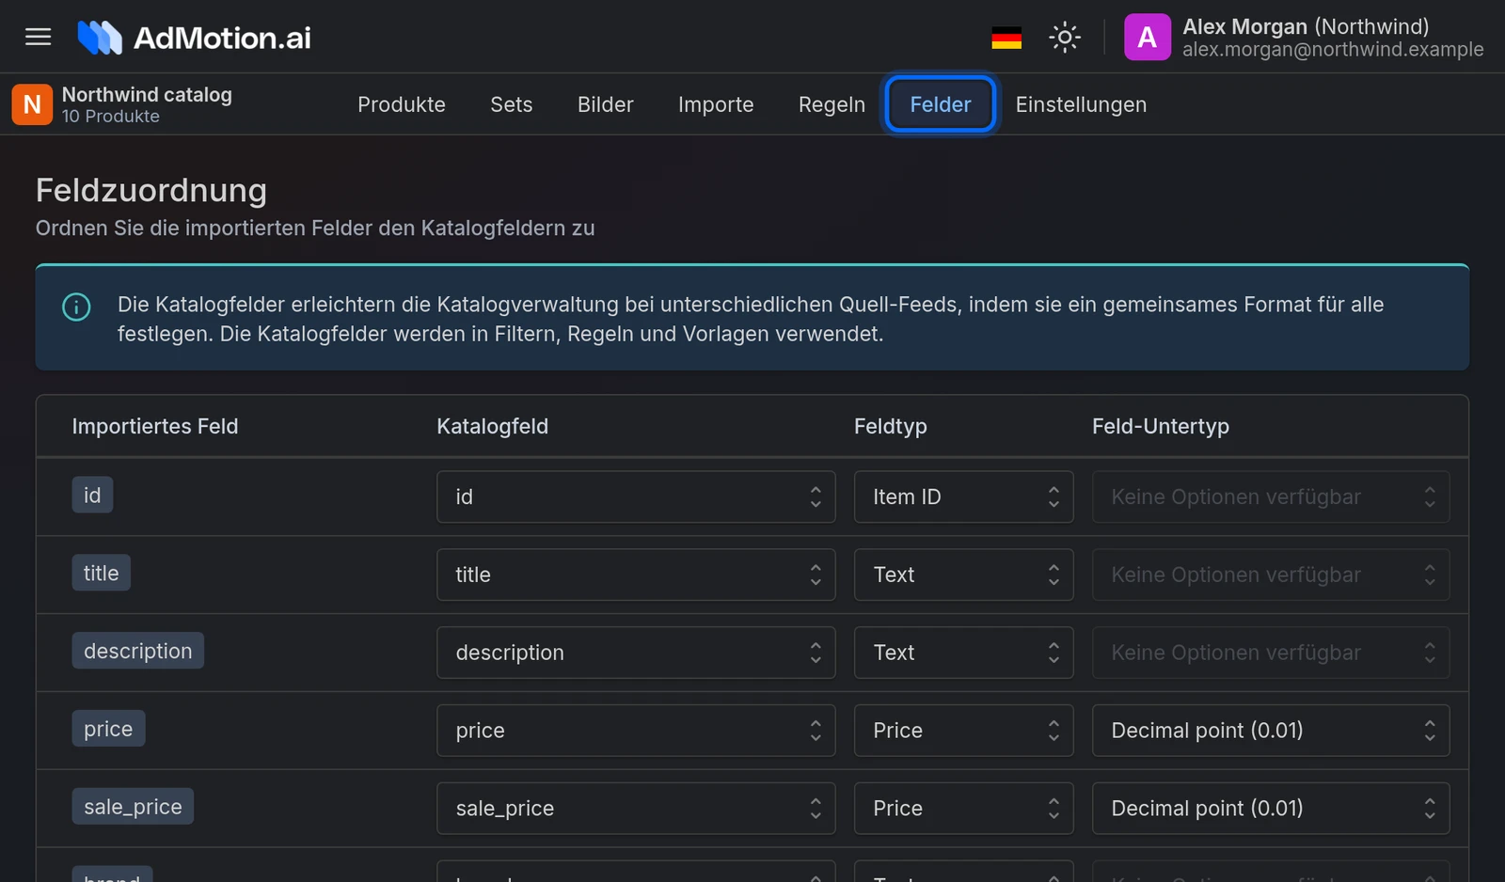The image size is (1505, 882).
Task: Open Feldtyp dropdown in title row
Action: point(963,575)
